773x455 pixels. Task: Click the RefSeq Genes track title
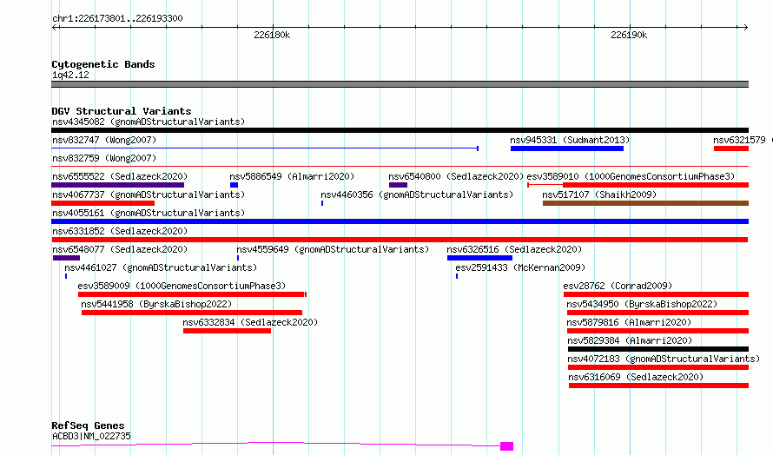coord(88,425)
